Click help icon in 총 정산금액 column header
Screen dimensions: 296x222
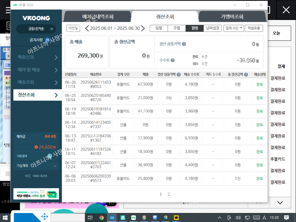click(246, 75)
